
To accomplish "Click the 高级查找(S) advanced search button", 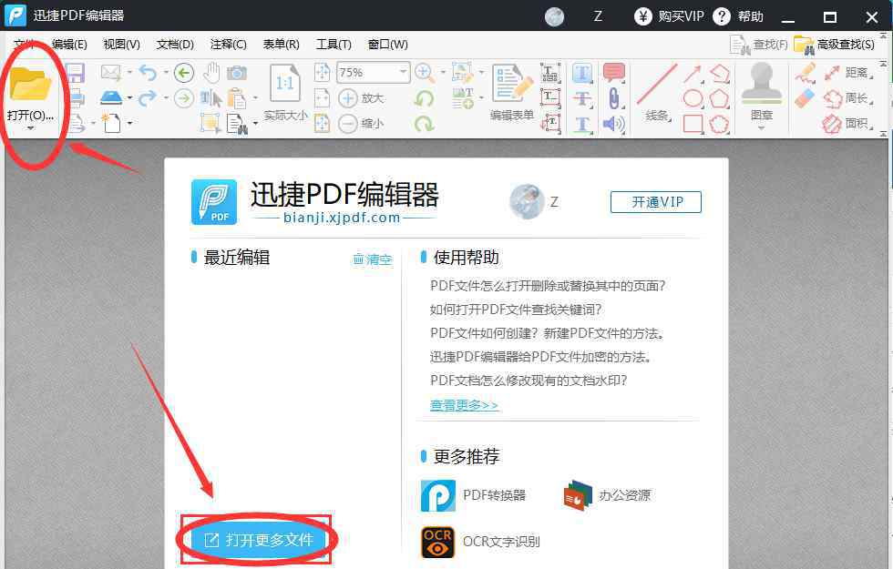I will (834, 45).
